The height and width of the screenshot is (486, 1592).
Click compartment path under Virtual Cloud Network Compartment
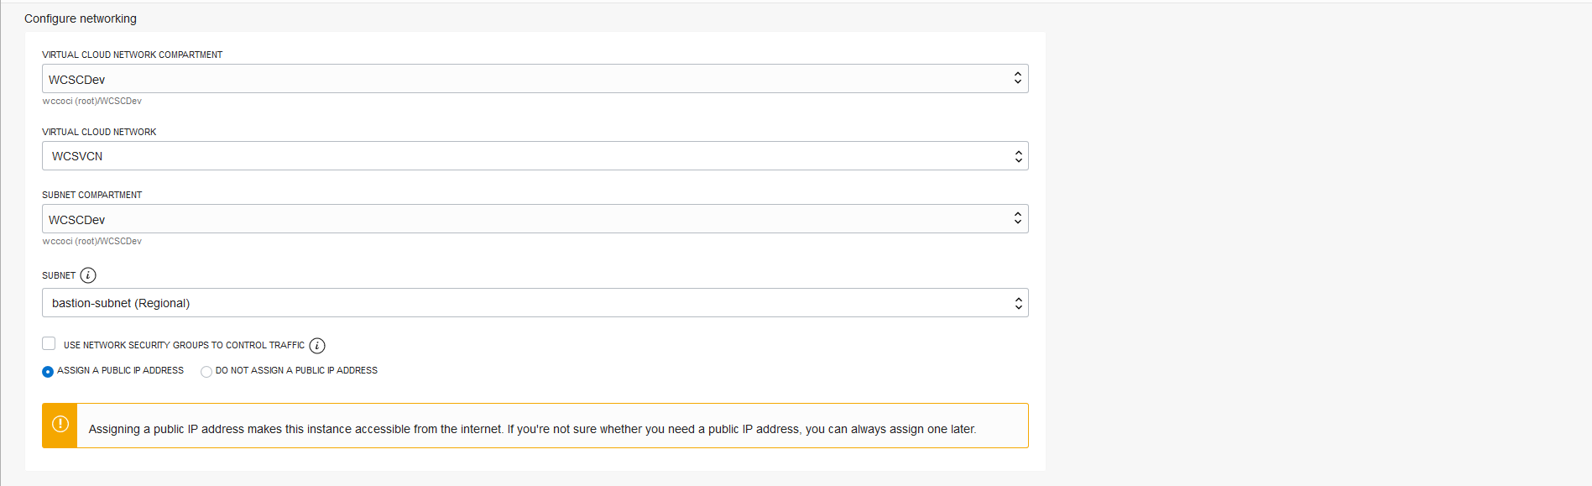pos(92,101)
